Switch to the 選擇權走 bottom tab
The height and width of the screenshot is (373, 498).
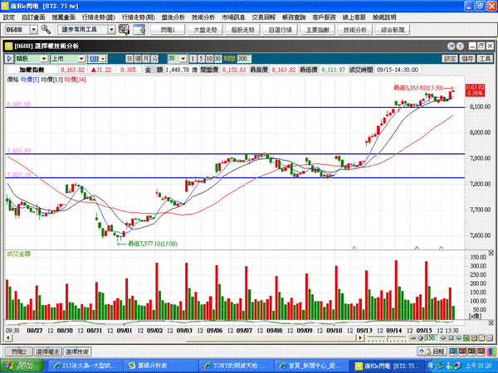pyautogui.click(x=48, y=351)
